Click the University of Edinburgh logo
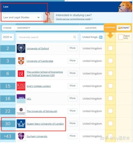This screenshot has width=133, height=144. 21,111
